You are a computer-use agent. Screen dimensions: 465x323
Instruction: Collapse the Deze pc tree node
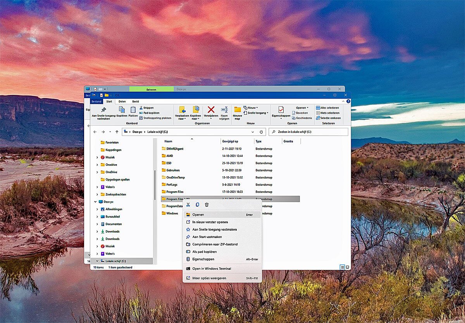pos(95,202)
